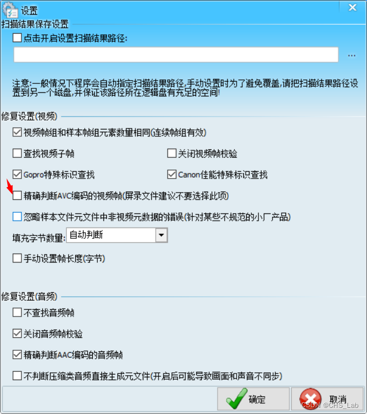Expand the 填充字节数量 dropdown arrow

tap(161, 235)
